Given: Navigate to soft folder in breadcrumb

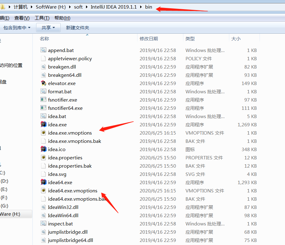Looking at the screenshot, I should (x=78, y=7).
